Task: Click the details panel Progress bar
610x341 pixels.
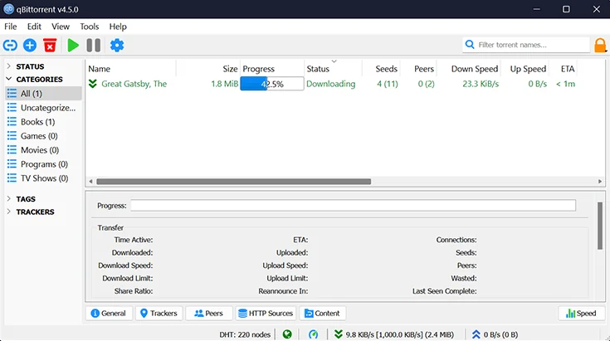Action: click(x=353, y=205)
